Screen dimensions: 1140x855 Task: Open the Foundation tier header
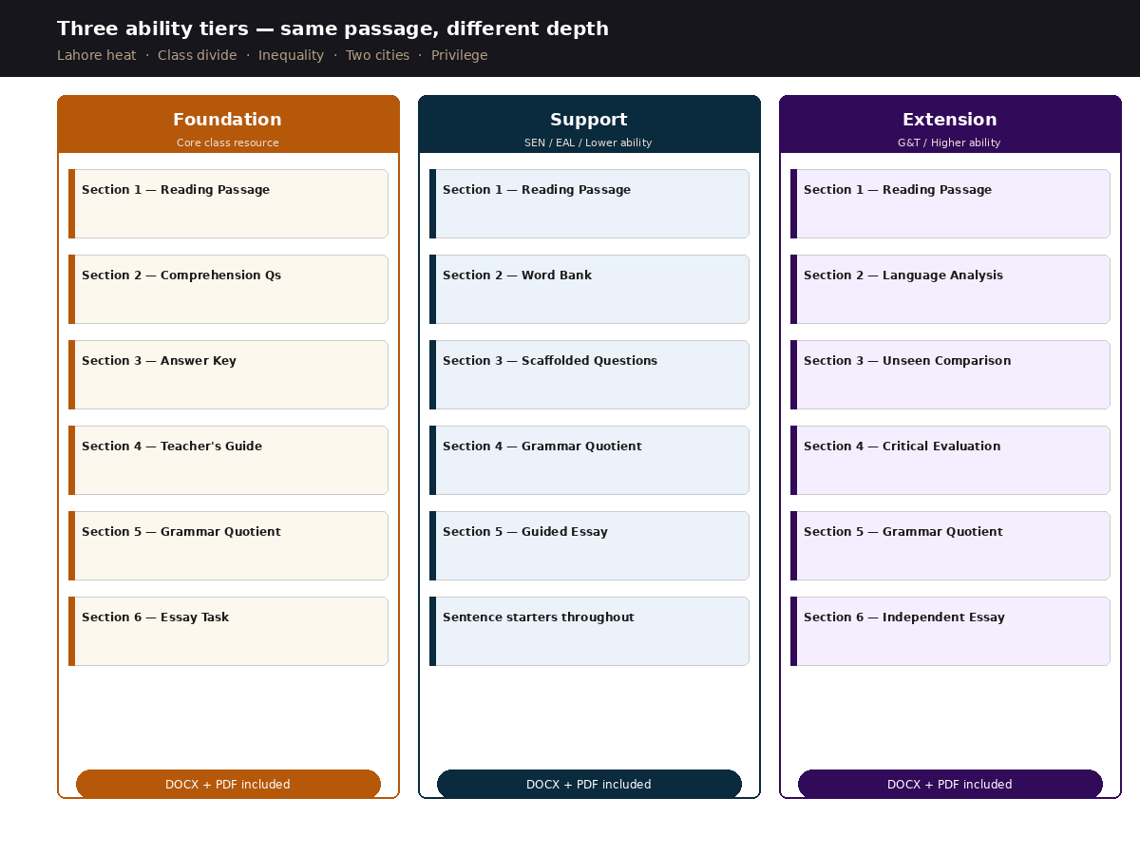228,124
